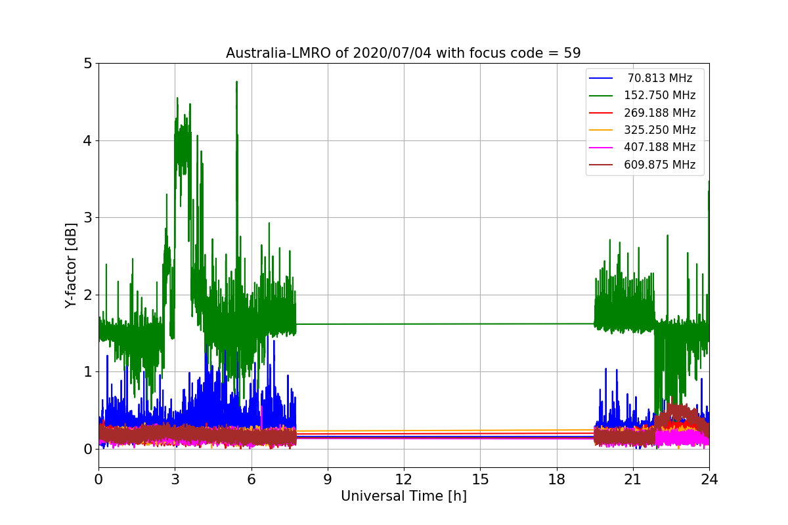Click y-axis tick label 5
Viewport: 788px width, 525px height.
pyautogui.click(x=87, y=64)
